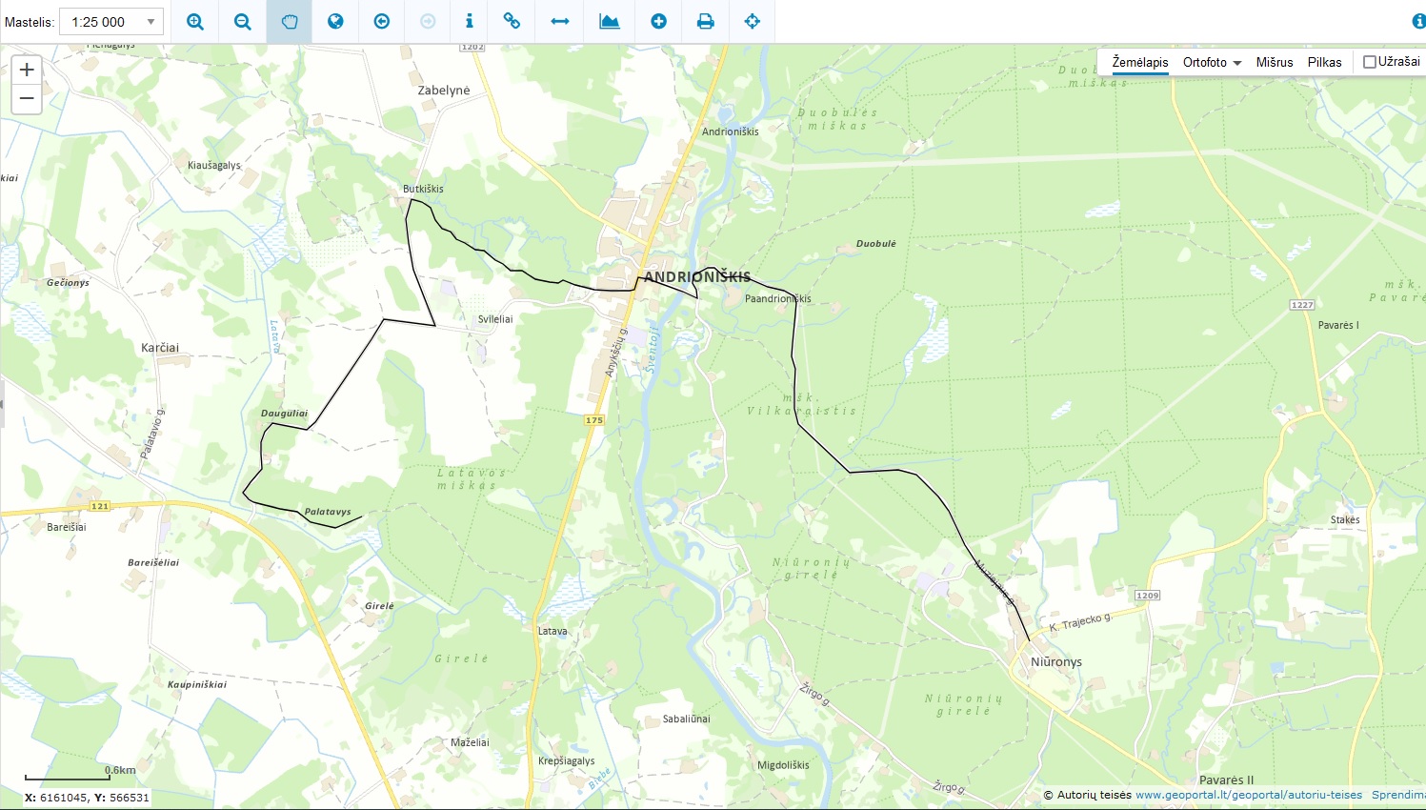Click the Zabelynė place label
The width and height of the screenshot is (1426, 810).
[x=444, y=91]
